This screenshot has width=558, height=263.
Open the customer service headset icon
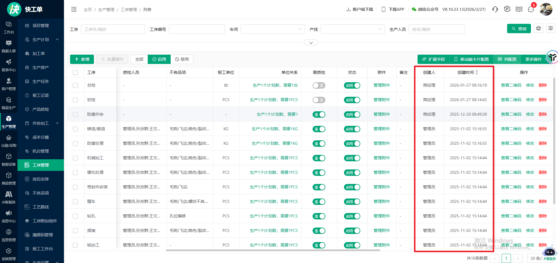coord(495,9)
